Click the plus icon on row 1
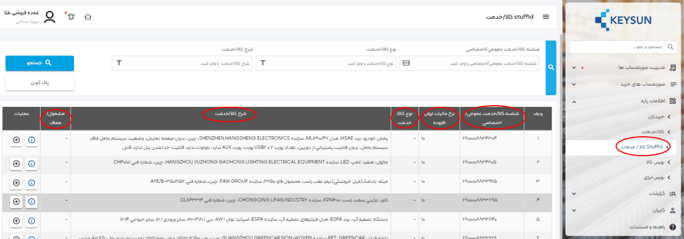This screenshot has height=239, width=684. coord(16,140)
